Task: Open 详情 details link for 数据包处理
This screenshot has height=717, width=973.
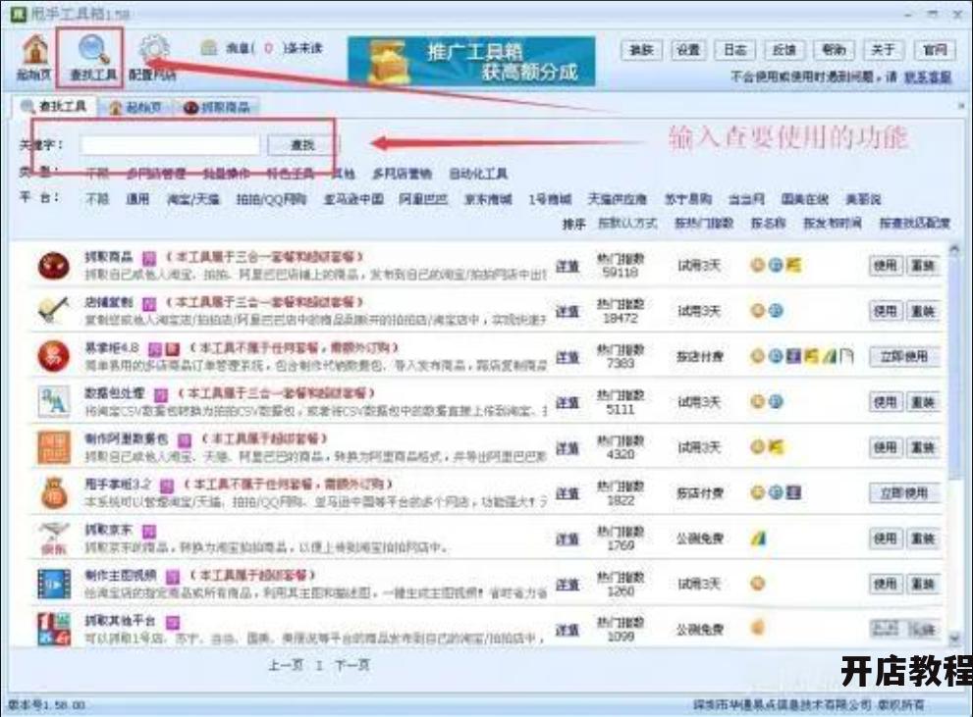Action: (568, 403)
